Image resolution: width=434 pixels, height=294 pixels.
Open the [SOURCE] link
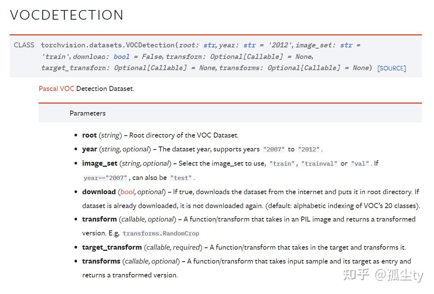(x=392, y=68)
